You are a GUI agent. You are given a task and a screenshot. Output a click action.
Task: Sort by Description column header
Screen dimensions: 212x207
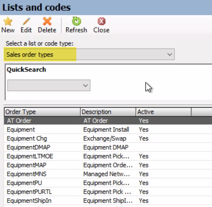(x=108, y=112)
